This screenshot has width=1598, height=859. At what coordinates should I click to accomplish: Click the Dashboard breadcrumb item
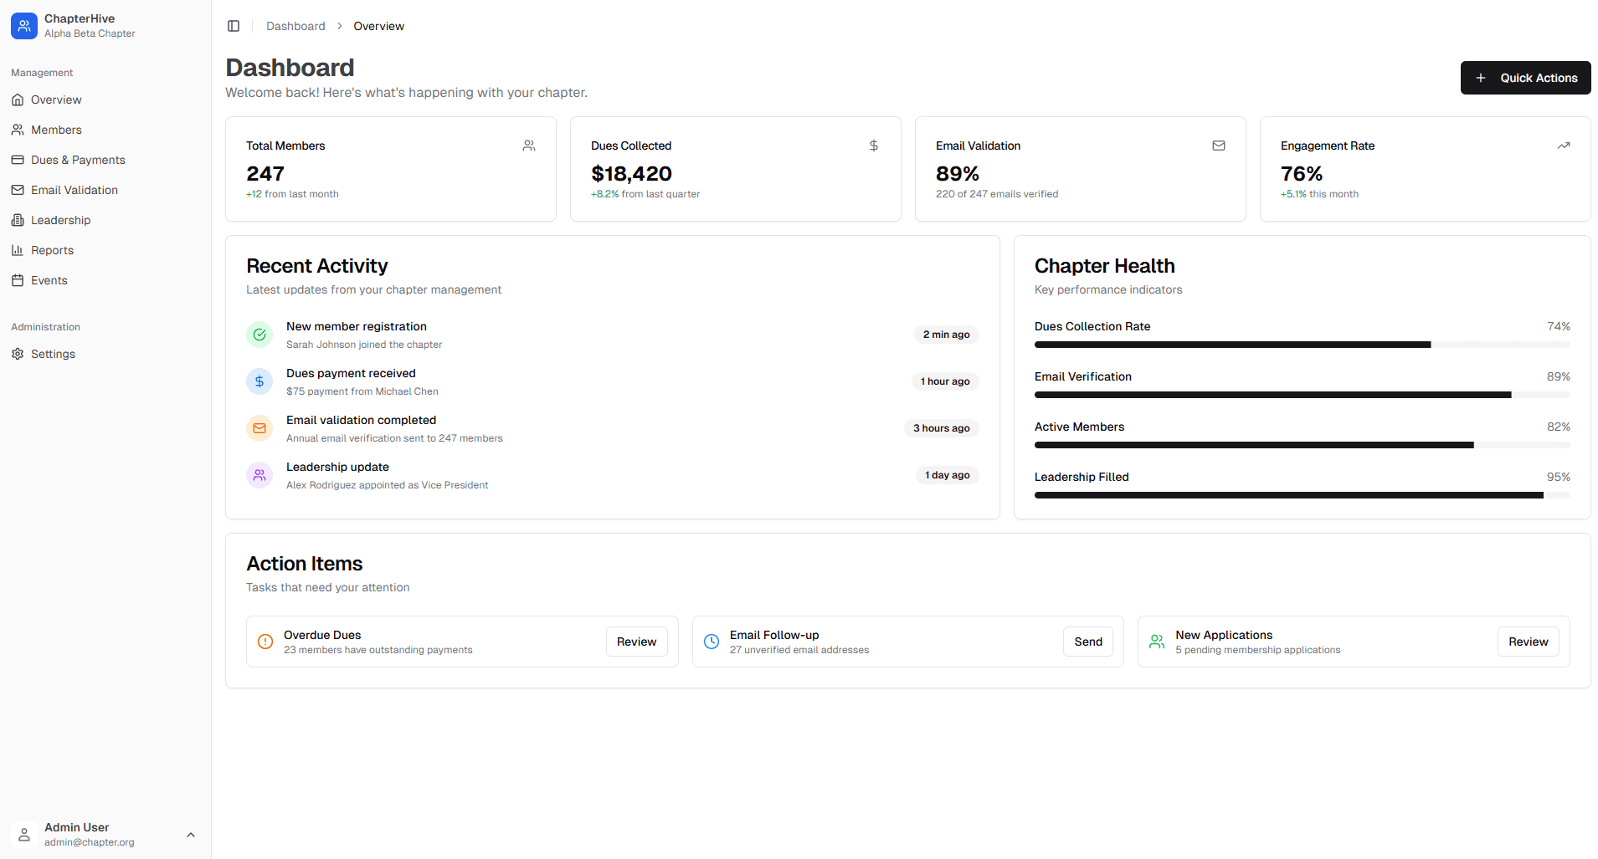(295, 26)
